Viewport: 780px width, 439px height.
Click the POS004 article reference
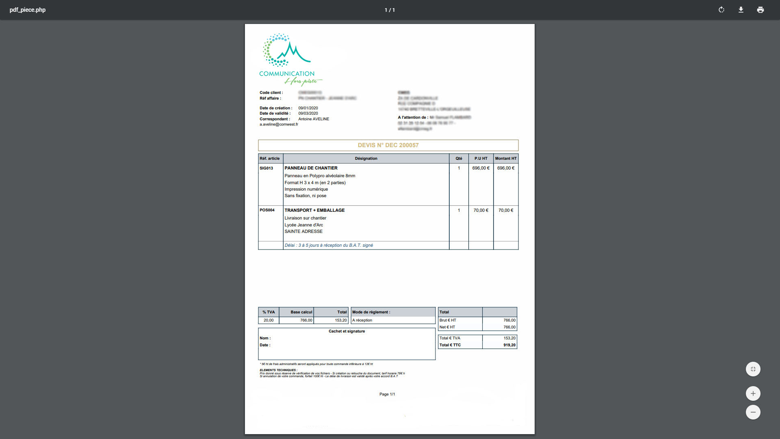(267, 210)
